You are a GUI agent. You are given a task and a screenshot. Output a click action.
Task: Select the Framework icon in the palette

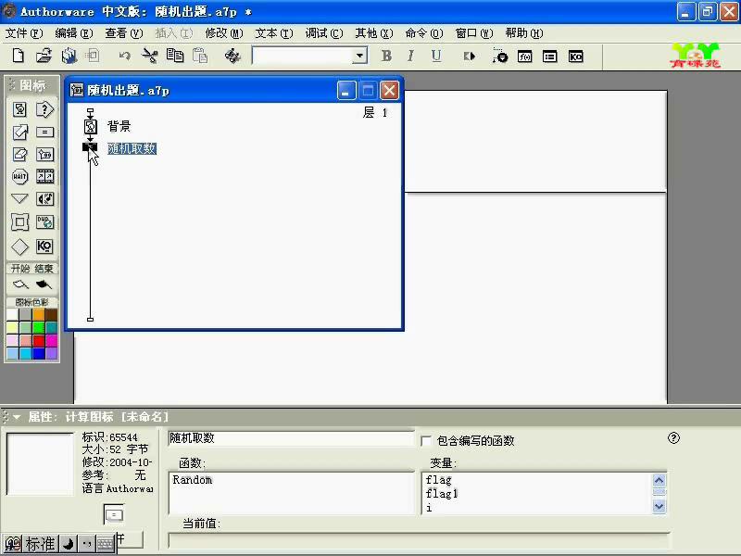[x=19, y=221]
